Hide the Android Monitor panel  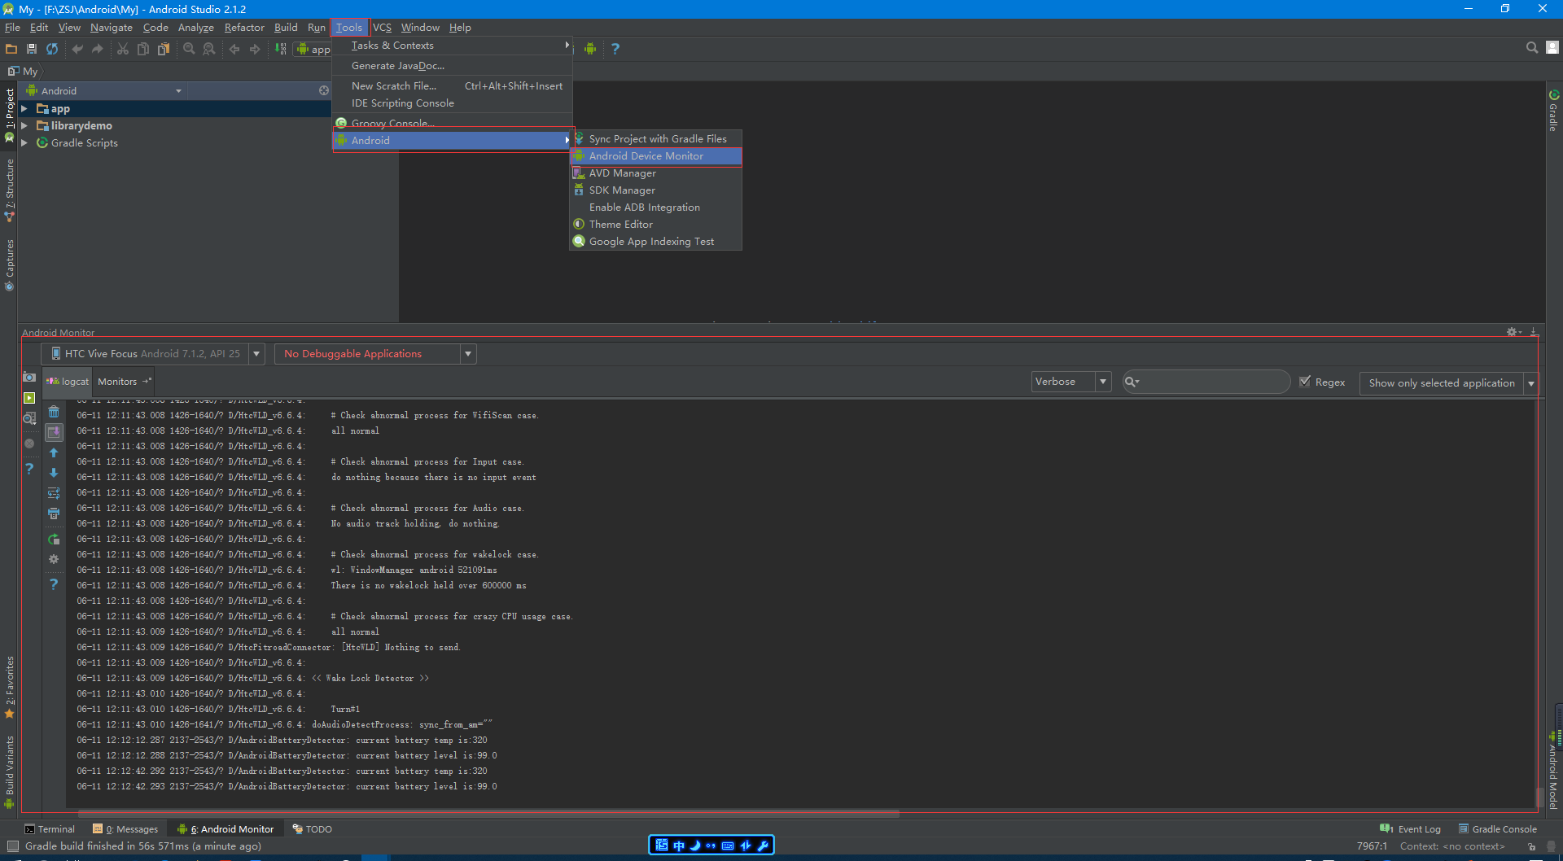pos(1534,332)
